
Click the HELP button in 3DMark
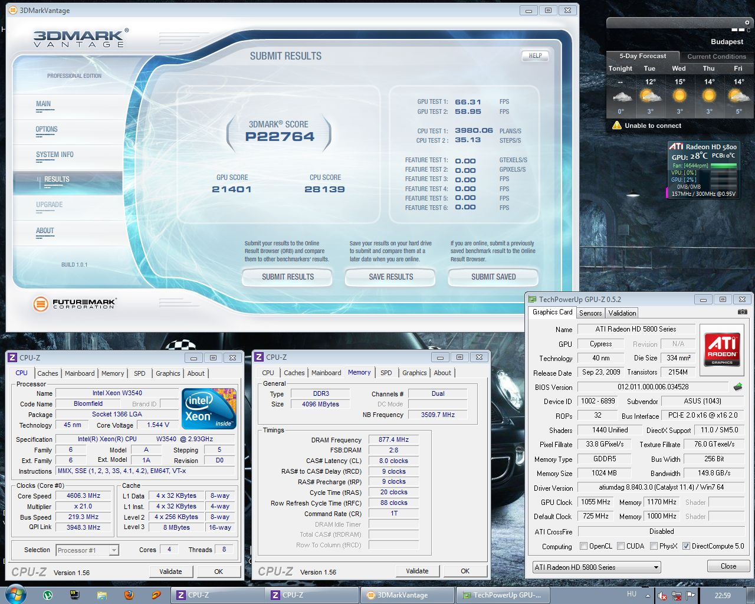[x=535, y=55]
